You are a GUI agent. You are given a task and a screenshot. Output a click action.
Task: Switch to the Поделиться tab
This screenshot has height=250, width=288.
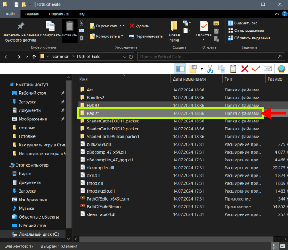[x=59, y=14]
